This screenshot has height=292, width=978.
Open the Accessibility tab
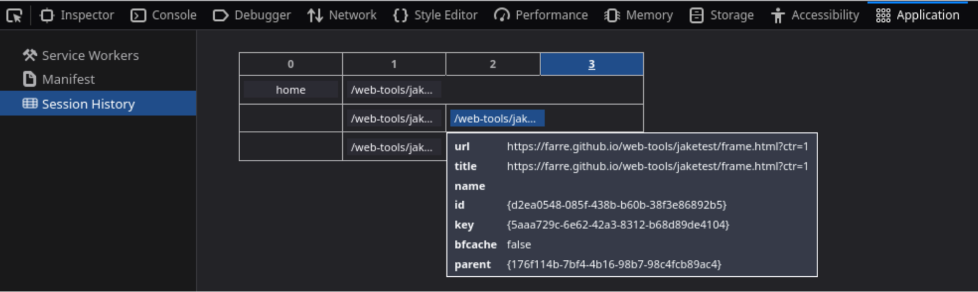pos(815,16)
